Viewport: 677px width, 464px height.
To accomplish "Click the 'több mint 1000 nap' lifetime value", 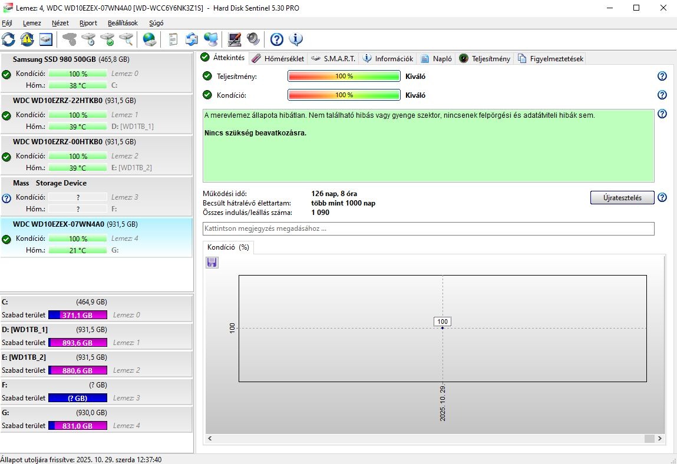I will 344,203.
